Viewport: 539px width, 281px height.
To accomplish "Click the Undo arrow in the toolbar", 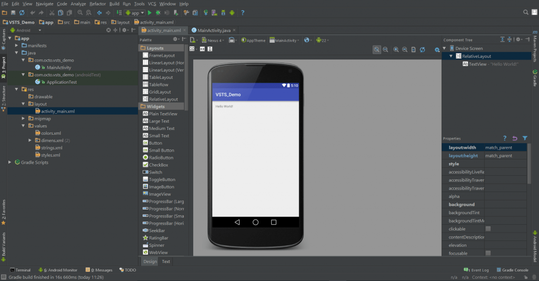I will 33,13.
